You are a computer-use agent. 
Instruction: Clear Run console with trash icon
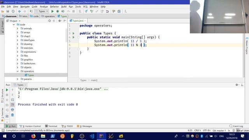(12, 115)
